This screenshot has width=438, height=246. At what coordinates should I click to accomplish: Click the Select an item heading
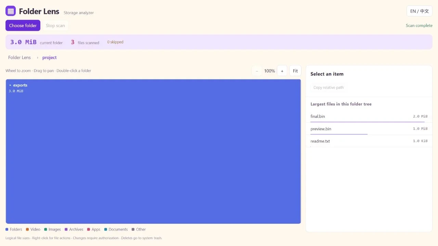click(x=327, y=74)
